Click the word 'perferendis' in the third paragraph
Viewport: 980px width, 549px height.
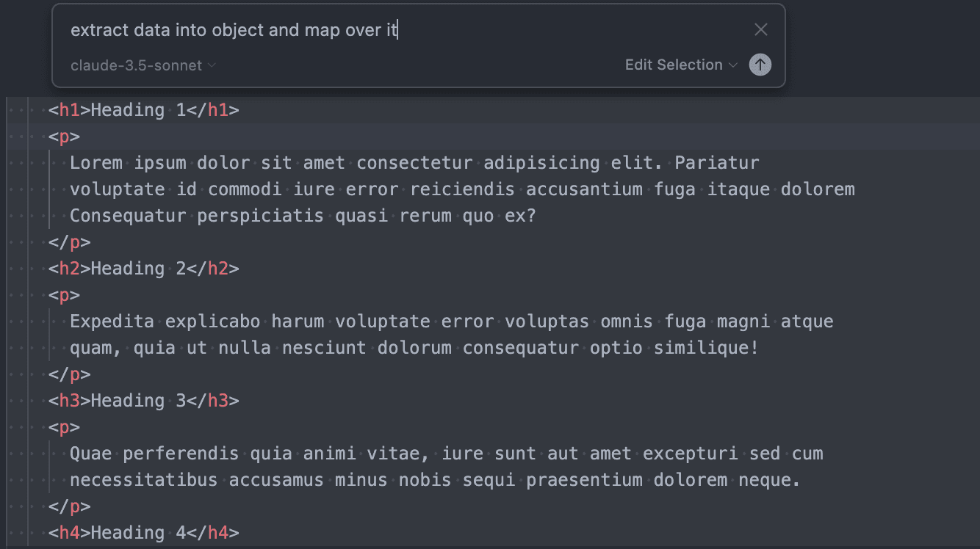coord(181,453)
